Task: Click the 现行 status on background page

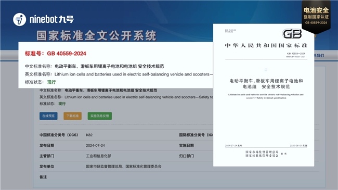Action: click(x=62, y=104)
